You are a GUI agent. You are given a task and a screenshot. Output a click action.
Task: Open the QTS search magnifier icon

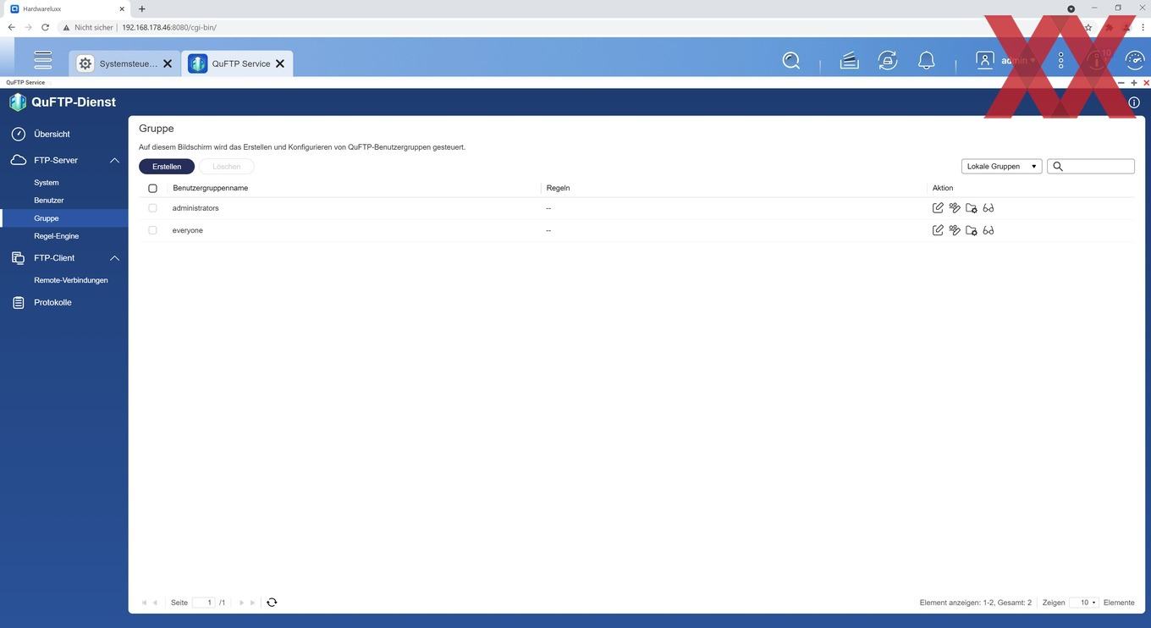791,60
